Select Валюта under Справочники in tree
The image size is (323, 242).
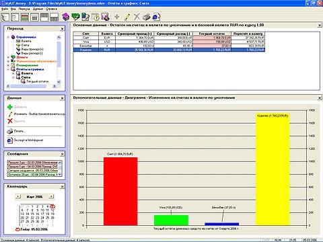click(26, 41)
